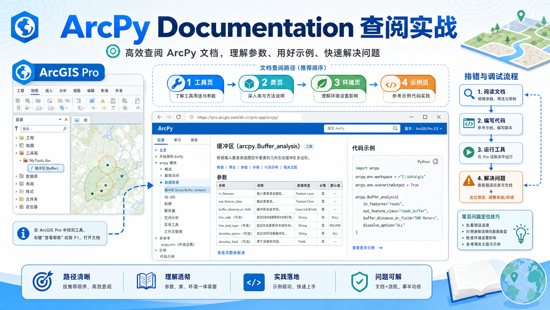Image resolution: width=550 pixels, height=310 pixels.
Task: Collapse the arcpy 模块 tree node
Action: tap(156, 163)
